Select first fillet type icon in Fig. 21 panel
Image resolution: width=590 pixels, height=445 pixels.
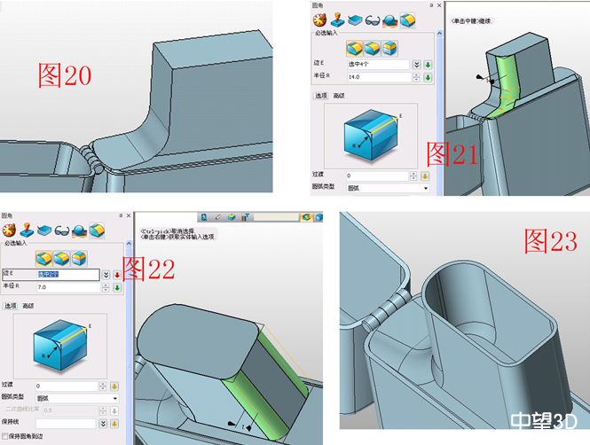(355, 48)
